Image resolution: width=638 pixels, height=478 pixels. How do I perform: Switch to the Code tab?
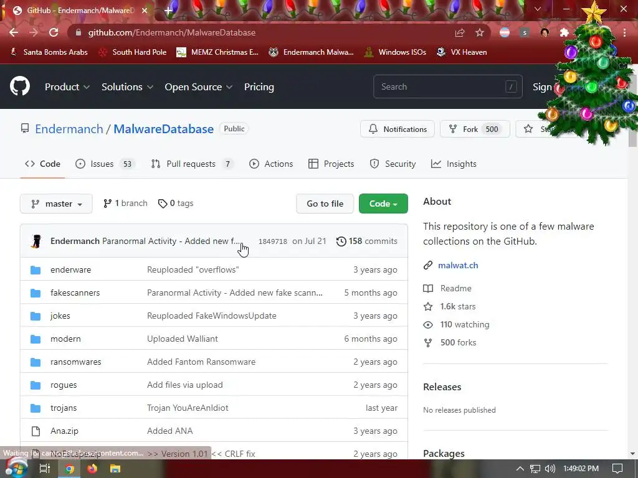(x=43, y=164)
